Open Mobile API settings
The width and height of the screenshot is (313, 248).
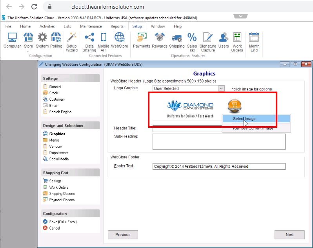(104, 42)
